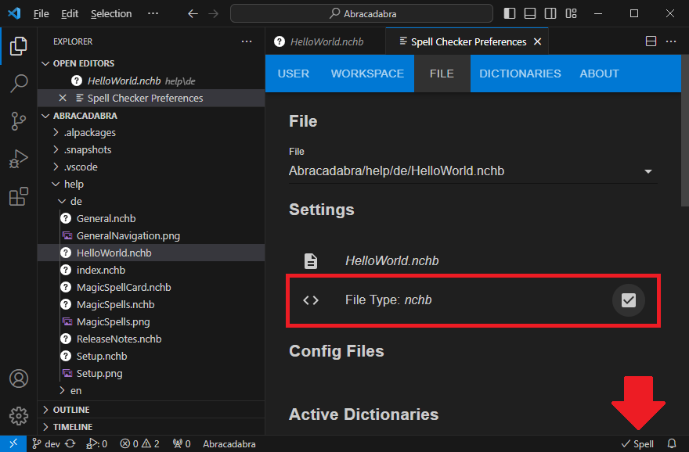The image size is (689, 452).
Task: Open the Search view in activity bar
Action: (19, 82)
